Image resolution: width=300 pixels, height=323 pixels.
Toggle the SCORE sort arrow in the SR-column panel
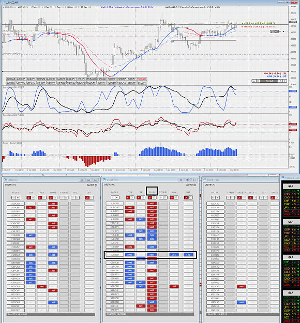(150, 197)
